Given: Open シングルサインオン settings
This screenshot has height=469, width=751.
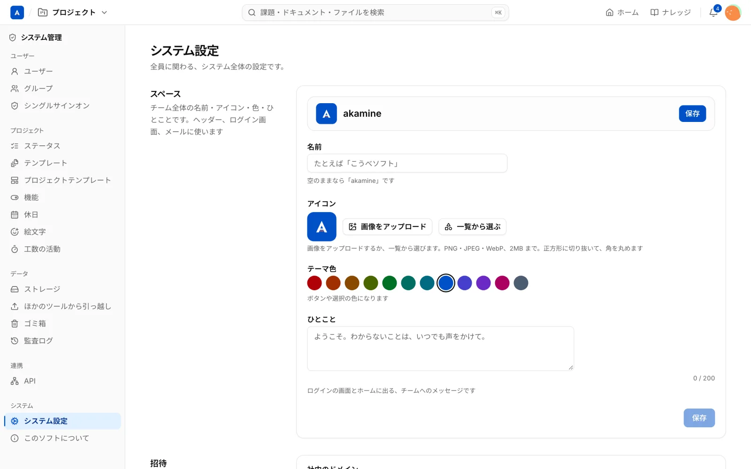Looking at the screenshot, I should click(x=62, y=106).
